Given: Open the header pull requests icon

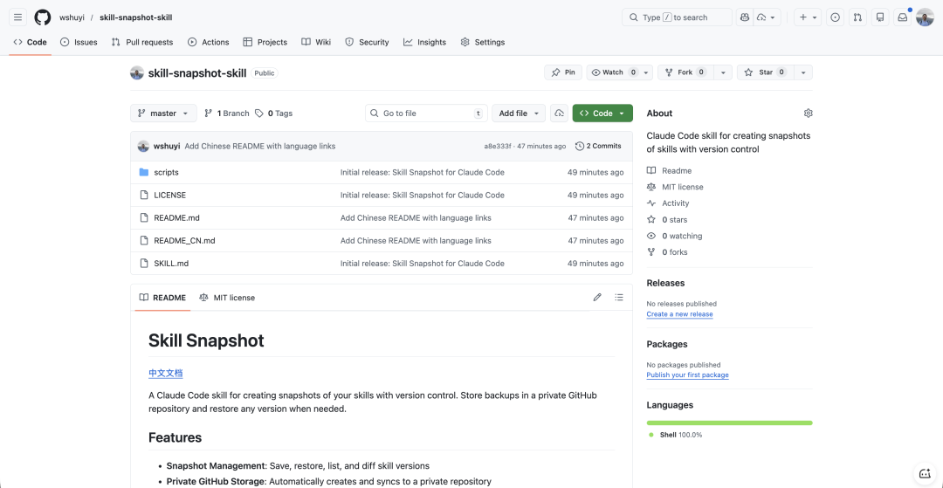Looking at the screenshot, I should (857, 17).
